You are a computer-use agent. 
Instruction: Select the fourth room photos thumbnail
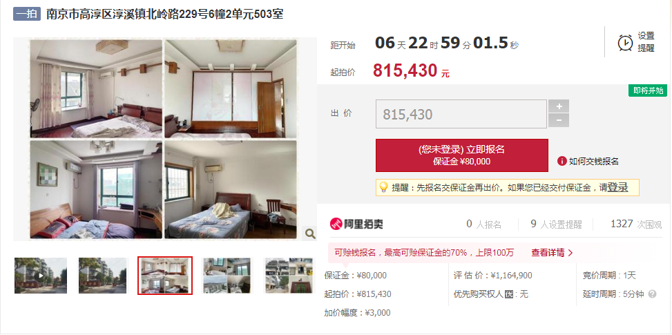point(227,276)
